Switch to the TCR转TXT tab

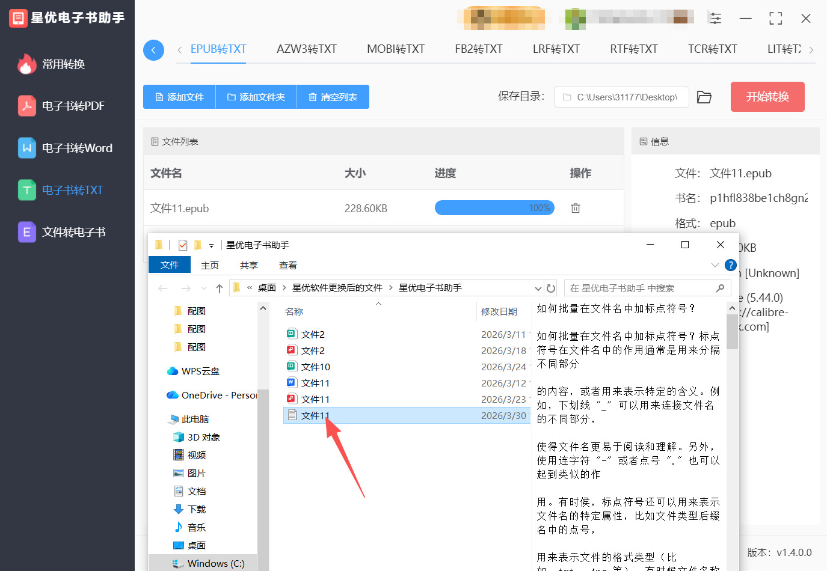point(713,49)
